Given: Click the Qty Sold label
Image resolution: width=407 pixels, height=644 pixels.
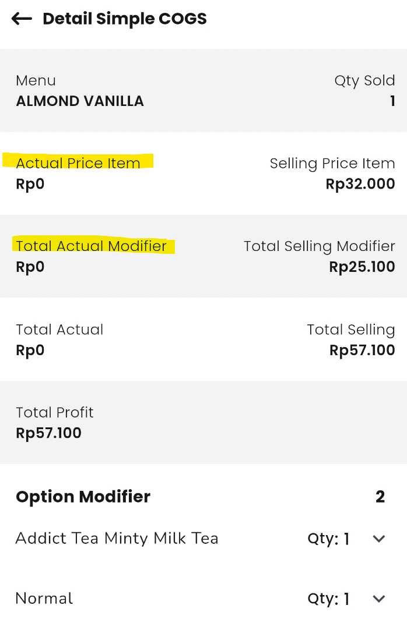Looking at the screenshot, I should coord(364,80).
